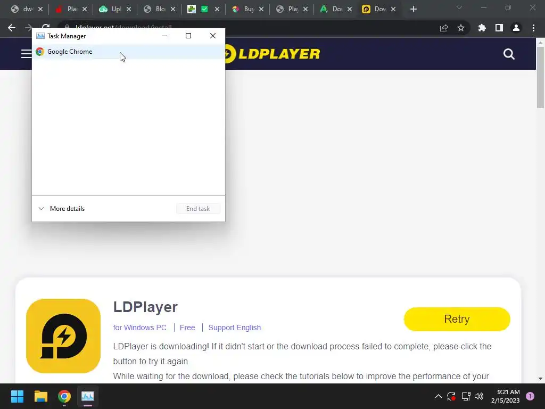Viewport: 545px width, 409px height.
Task: Close the active LDPlayer 'Dow' tab
Action: click(393, 10)
